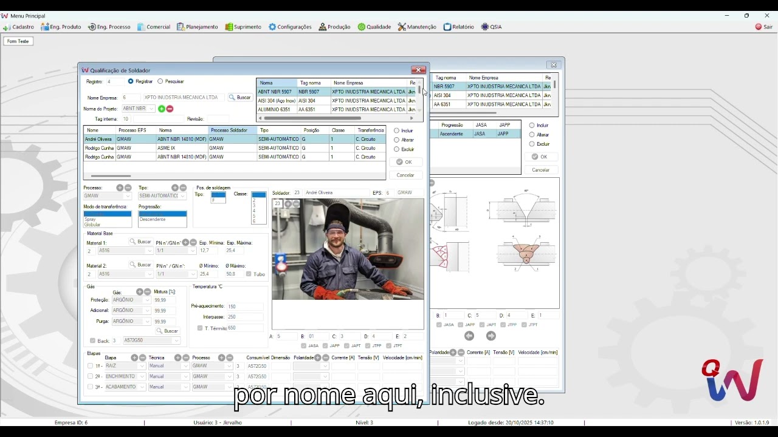Click the Form Teste button
This screenshot has height=437, width=778.
click(x=18, y=41)
